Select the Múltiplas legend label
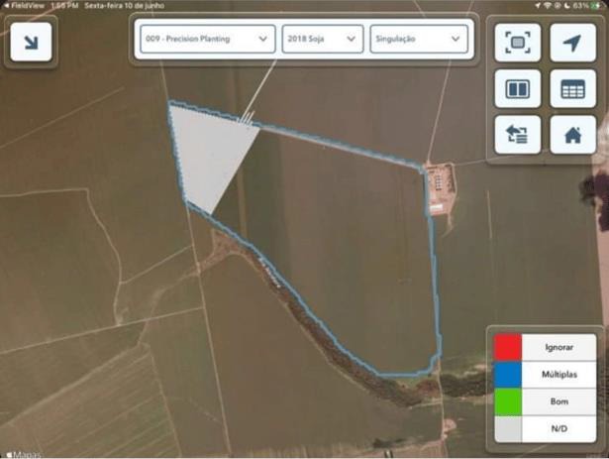Viewport: 609px width, 459px height. 558,375
